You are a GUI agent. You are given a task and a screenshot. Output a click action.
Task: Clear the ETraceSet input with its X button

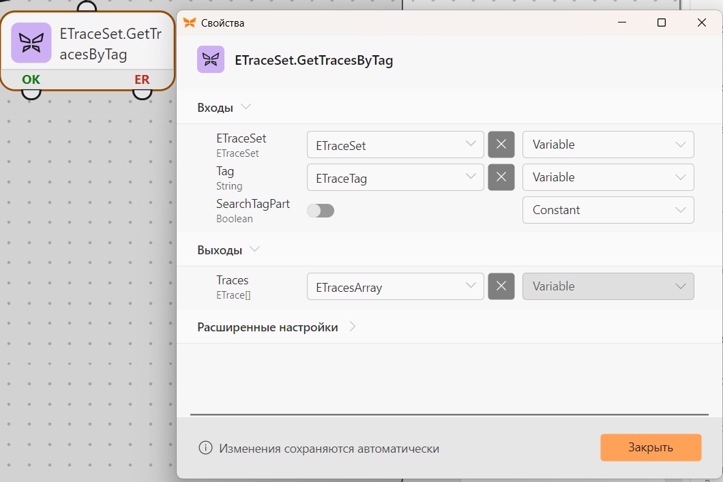coord(501,145)
